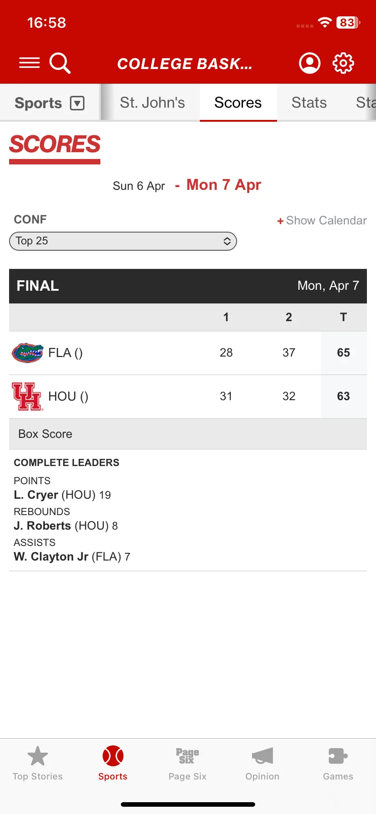Open the Games puzzle icon
Screen dimensions: 376x814
(338, 756)
